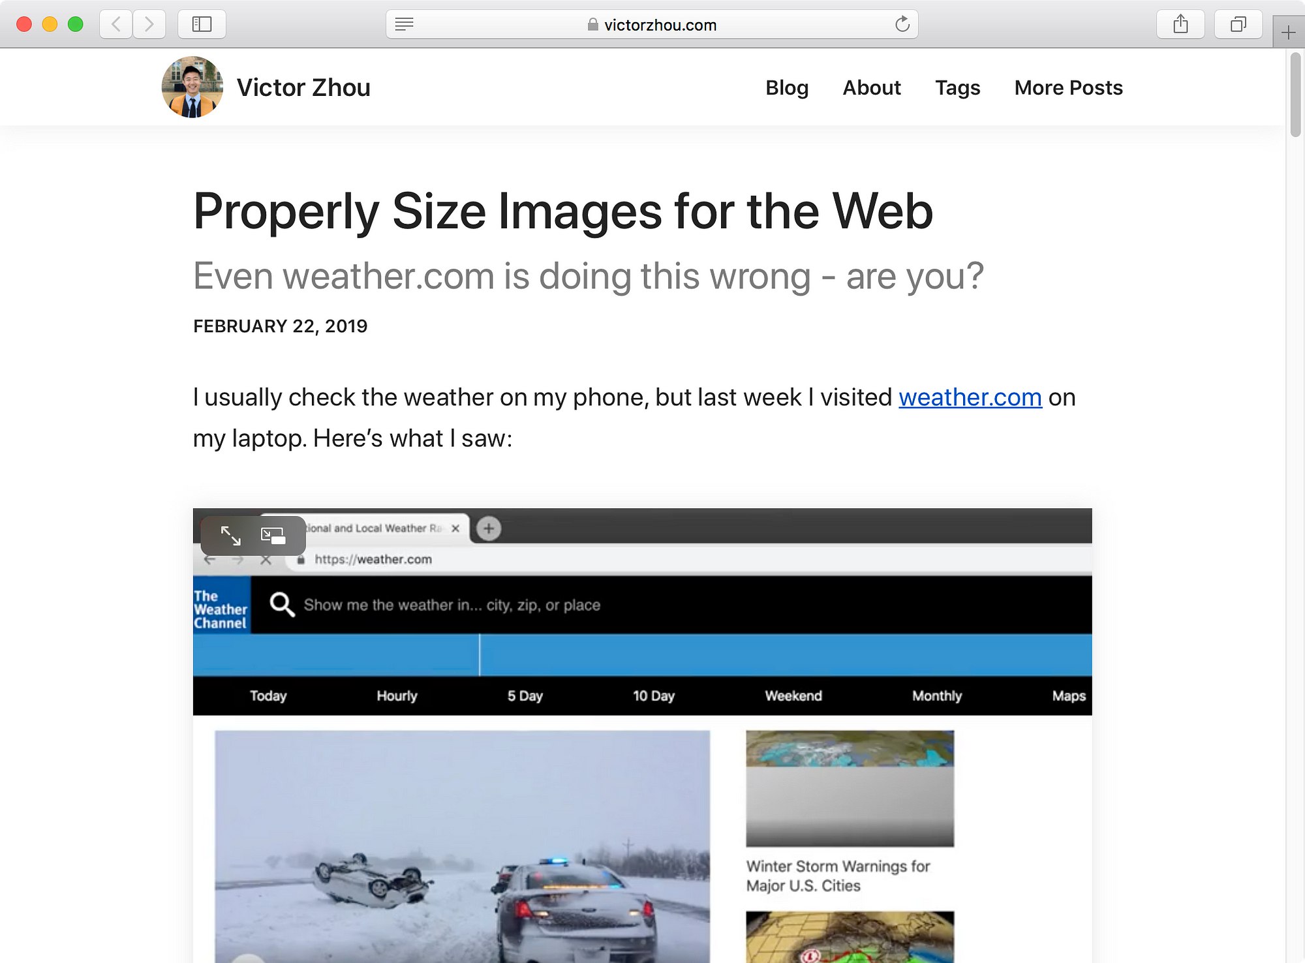This screenshot has width=1305, height=963.
Task: Open the About nav item
Action: point(872,87)
